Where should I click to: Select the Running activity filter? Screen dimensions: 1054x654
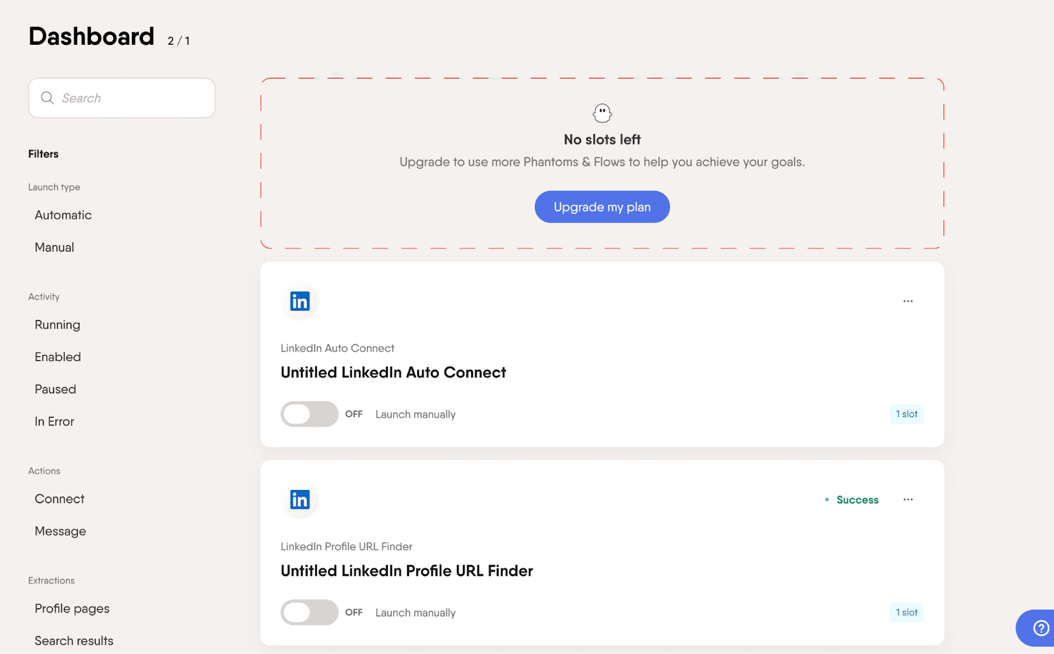point(57,325)
